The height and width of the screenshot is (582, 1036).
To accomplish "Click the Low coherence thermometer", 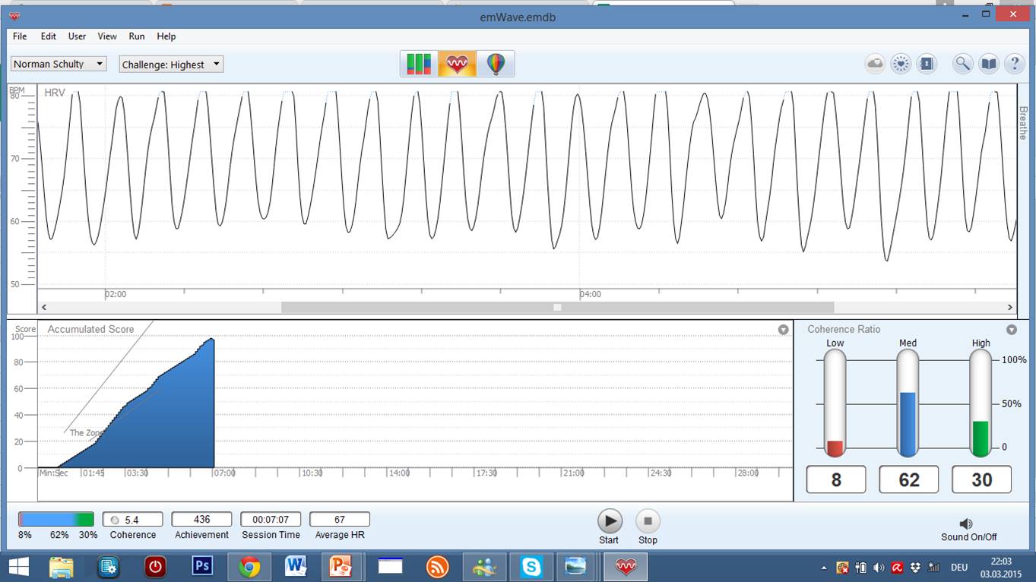I will click(835, 403).
